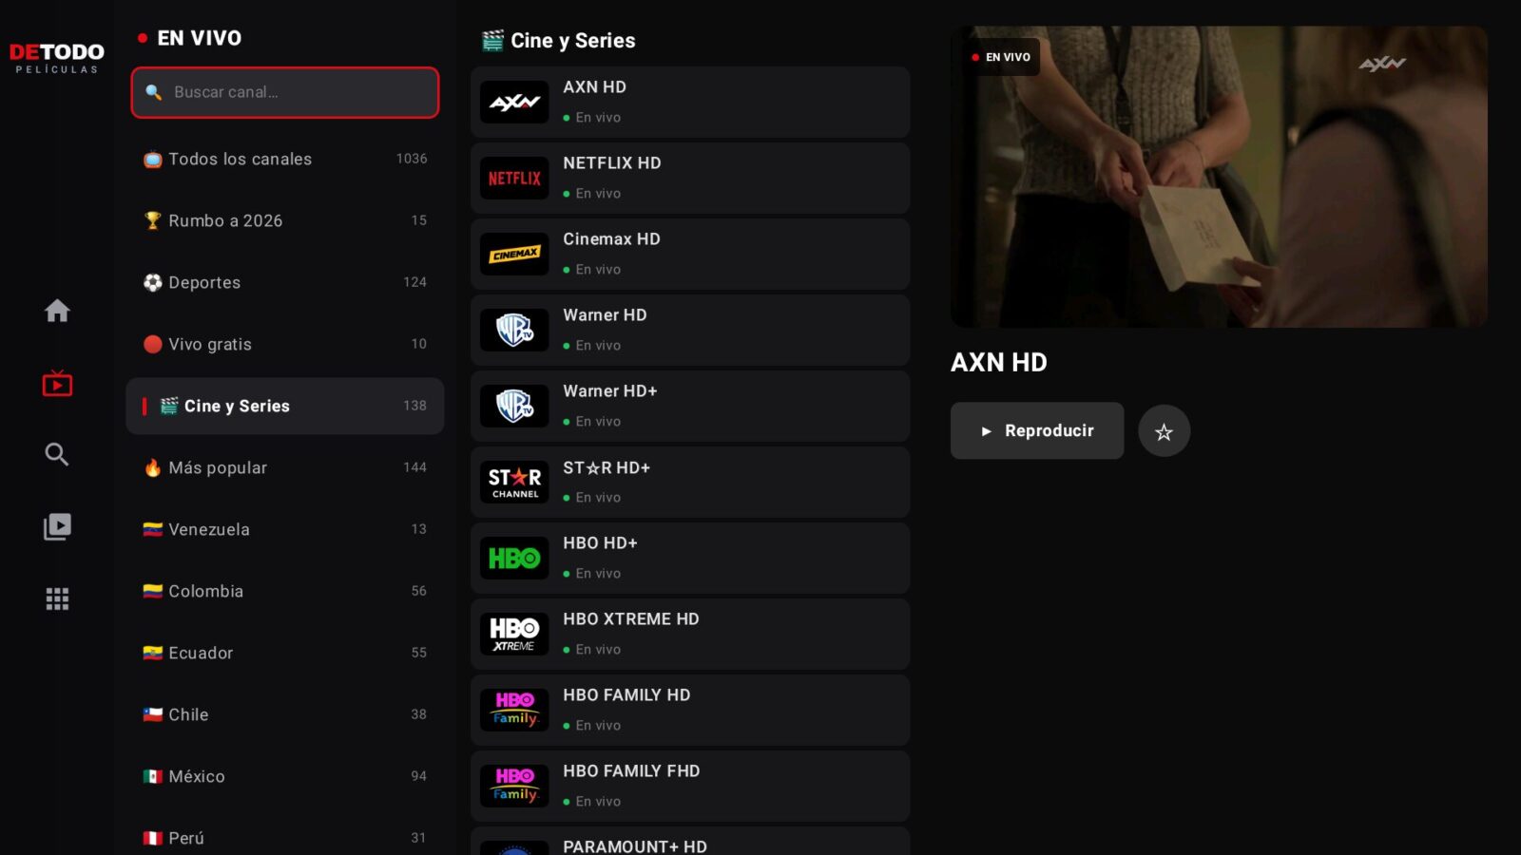Select the Warner HD+ channel name
The image size is (1521, 855).
point(610,391)
